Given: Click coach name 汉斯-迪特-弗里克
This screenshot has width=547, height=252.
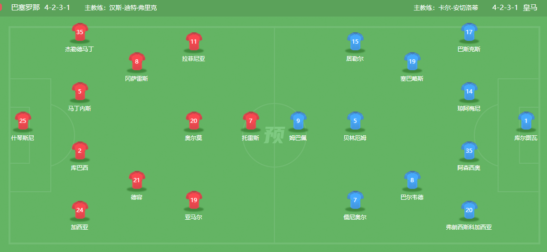Looking at the screenshot, I should pos(133,8).
